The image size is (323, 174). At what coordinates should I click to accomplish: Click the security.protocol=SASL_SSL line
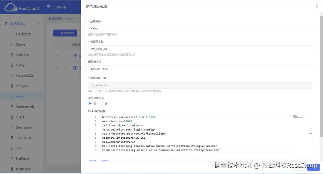[124, 138]
